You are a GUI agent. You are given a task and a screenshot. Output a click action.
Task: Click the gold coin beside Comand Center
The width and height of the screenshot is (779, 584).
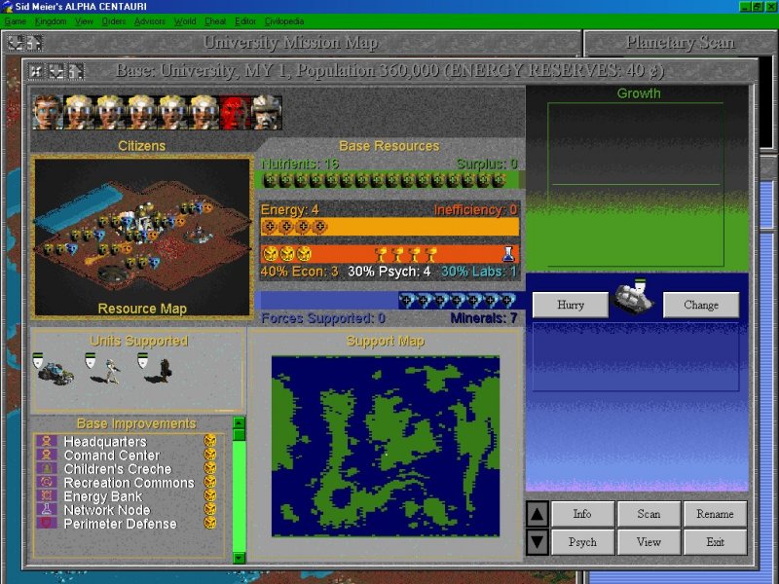(x=210, y=455)
